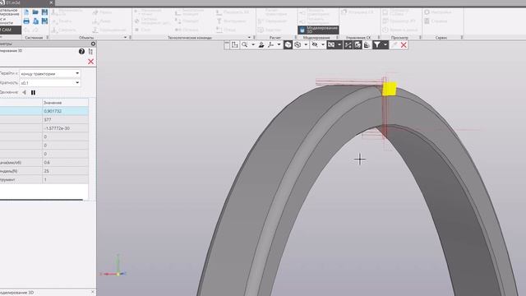526x296 pixels.
Task: Open the view orientation icon in view toolbar
Action: [x=235, y=44]
